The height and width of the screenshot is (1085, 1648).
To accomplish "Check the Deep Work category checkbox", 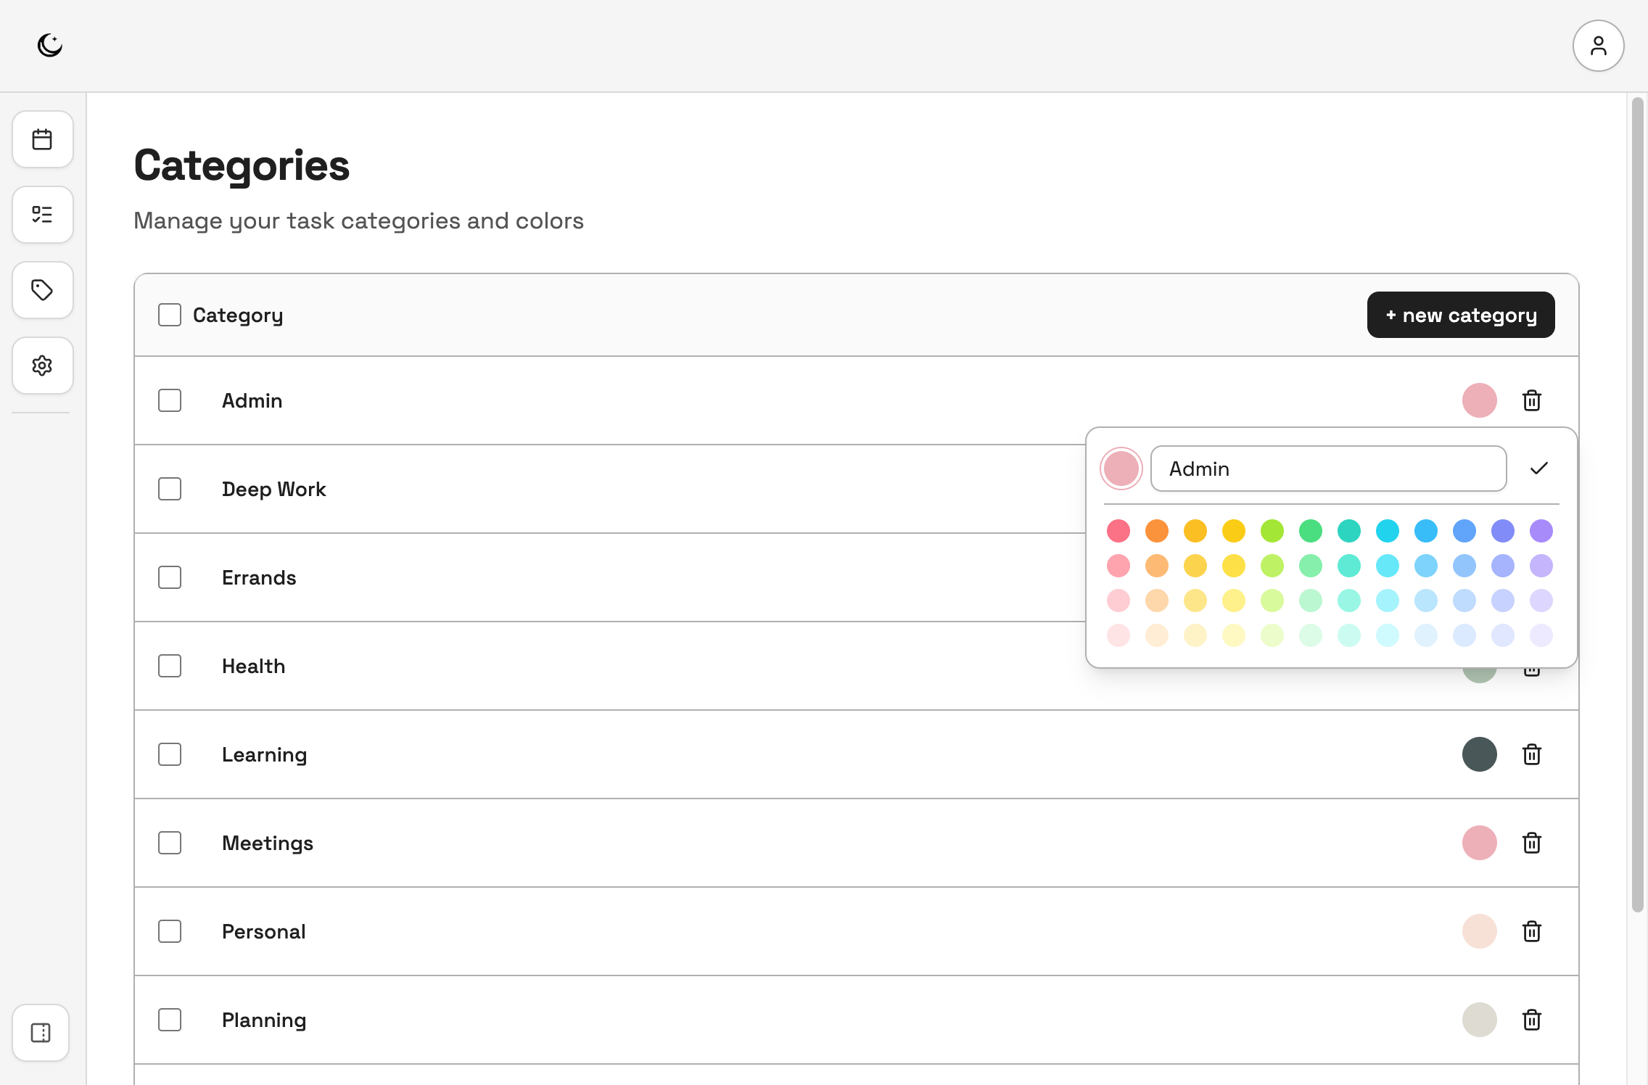I will 170,489.
